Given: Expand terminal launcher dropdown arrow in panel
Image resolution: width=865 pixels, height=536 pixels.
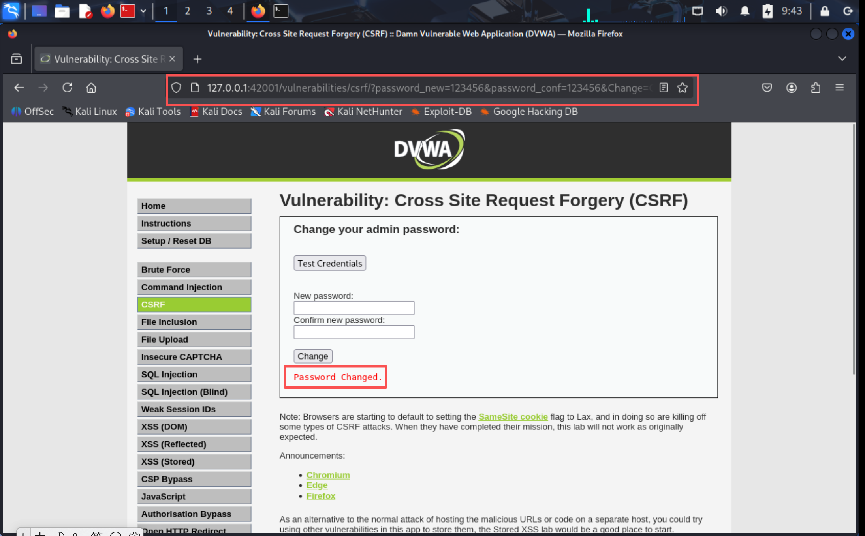Looking at the screenshot, I should pos(143,11).
